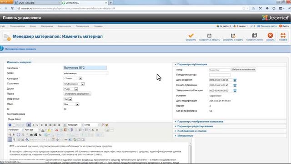This screenshot has height=164, width=291.
Task: Click the red Закрыть icon
Action: (x=270, y=36)
